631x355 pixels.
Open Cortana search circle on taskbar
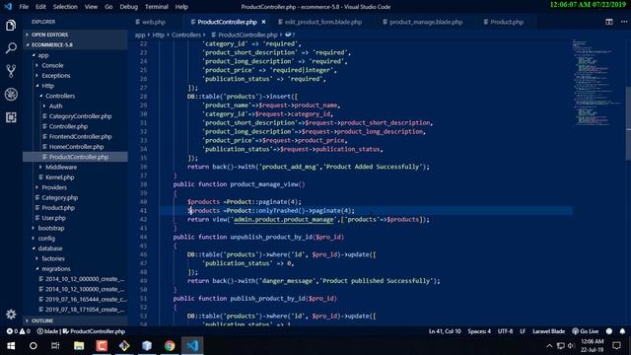33,346
